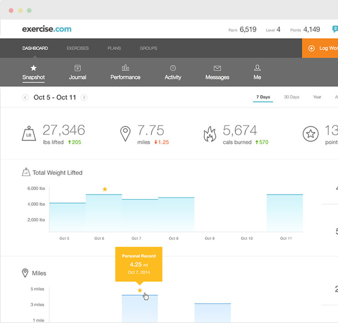The height and width of the screenshot is (323, 338).
Task: Click the red 1.25 decrease indicator
Action: tap(161, 142)
